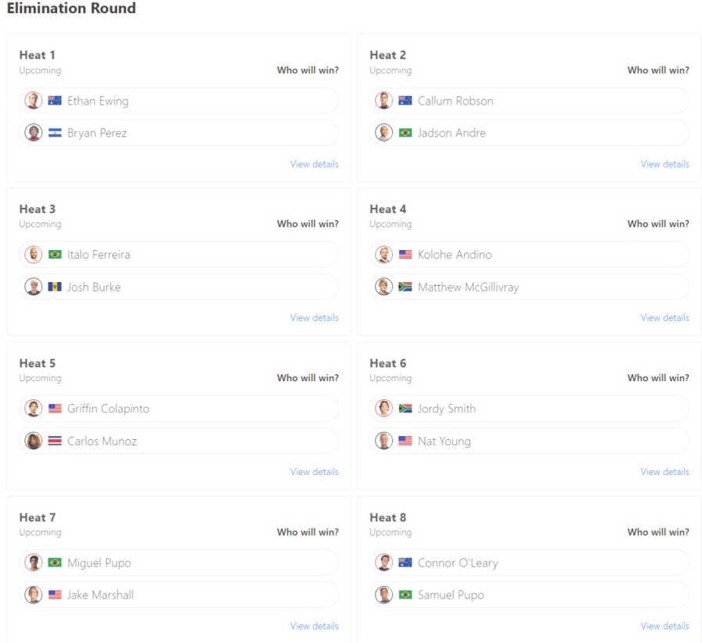
Task: Open View details for Heat 7
Action: [314, 626]
